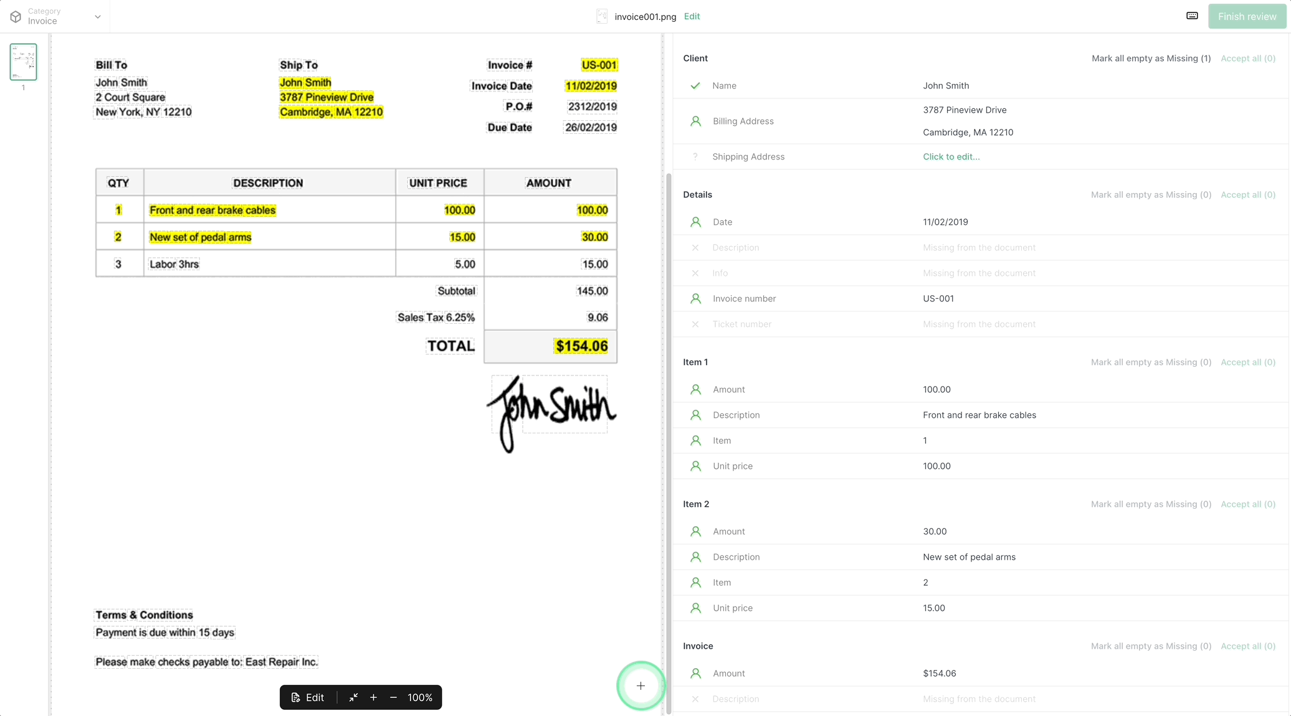Click the Edit button in bottom toolbar
Screen dimensions: 1291x716
(x=309, y=697)
